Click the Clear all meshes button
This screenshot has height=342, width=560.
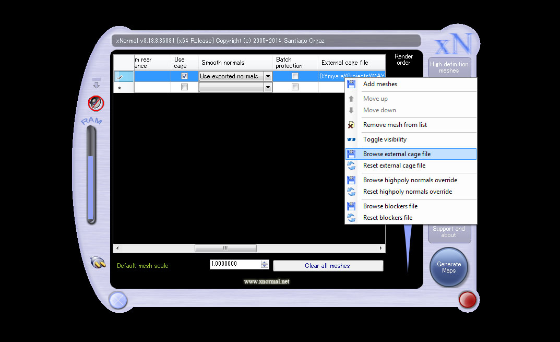coord(328,266)
